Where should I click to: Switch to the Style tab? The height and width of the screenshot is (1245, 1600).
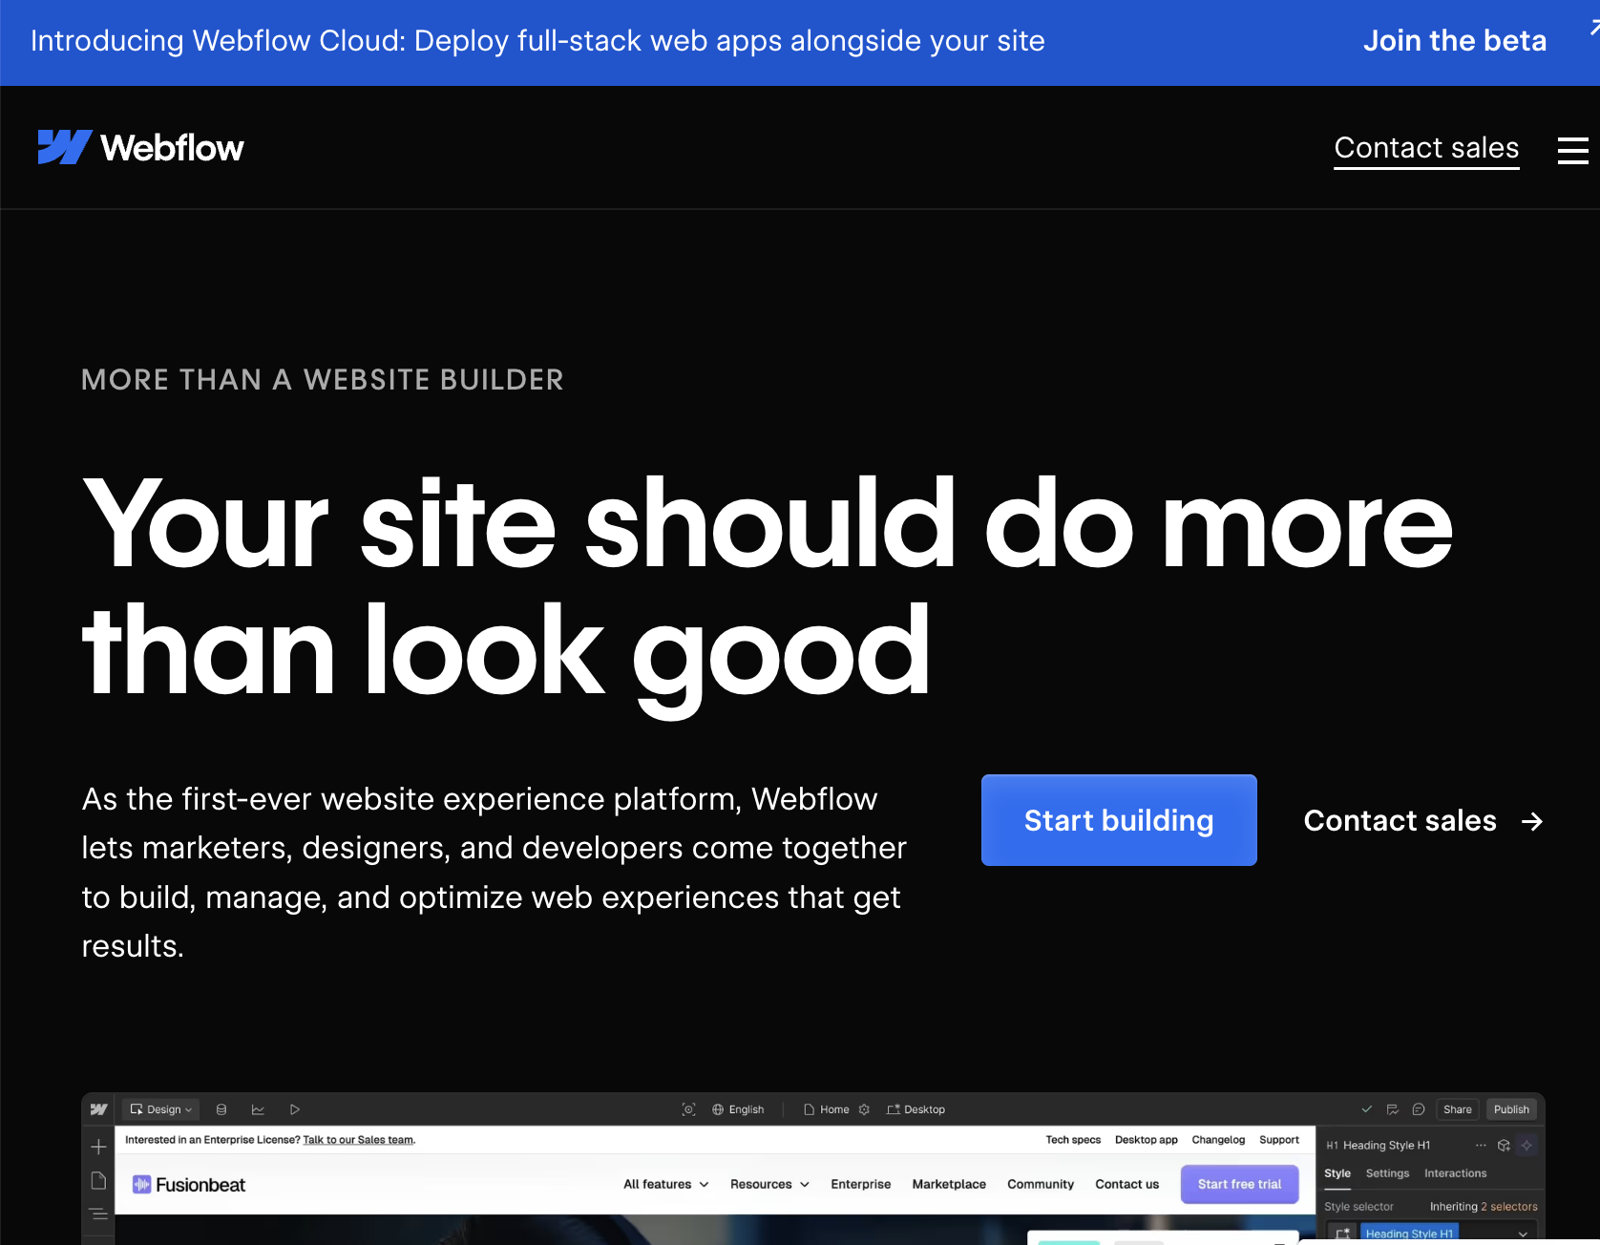1337,1173
